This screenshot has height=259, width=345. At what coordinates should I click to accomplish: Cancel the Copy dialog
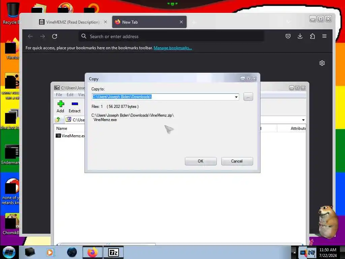[237, 161]
